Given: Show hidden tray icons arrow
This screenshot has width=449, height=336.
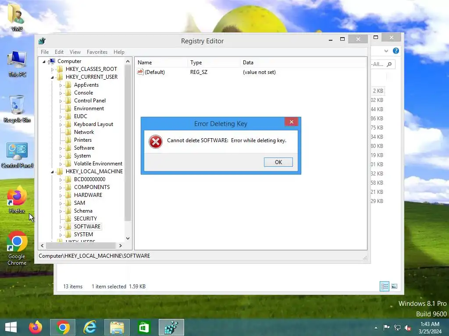Looking at the screenshot, I should 376,328.
